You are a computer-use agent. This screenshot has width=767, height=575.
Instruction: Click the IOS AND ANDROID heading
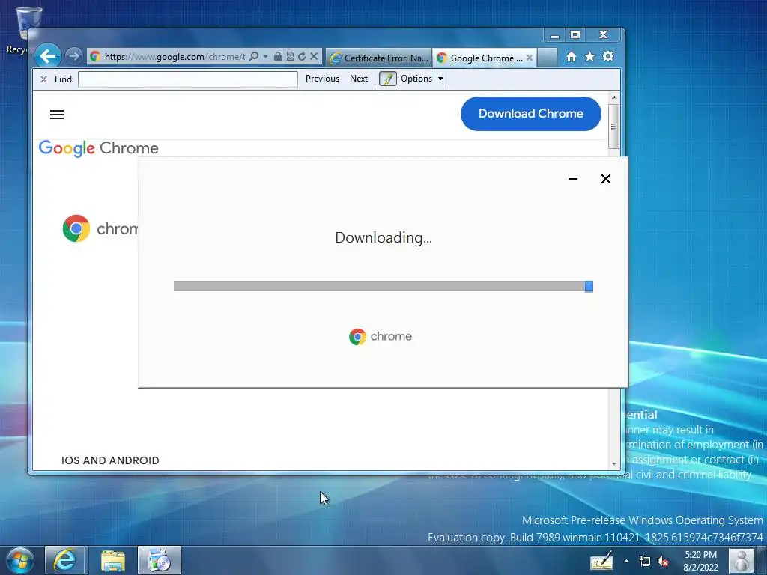click(110, 460)
